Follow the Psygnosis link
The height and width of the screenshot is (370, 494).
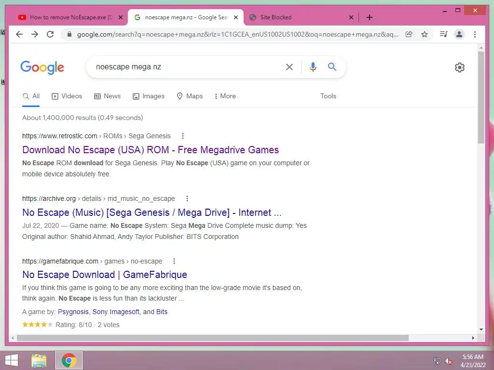tap(73, 312)
